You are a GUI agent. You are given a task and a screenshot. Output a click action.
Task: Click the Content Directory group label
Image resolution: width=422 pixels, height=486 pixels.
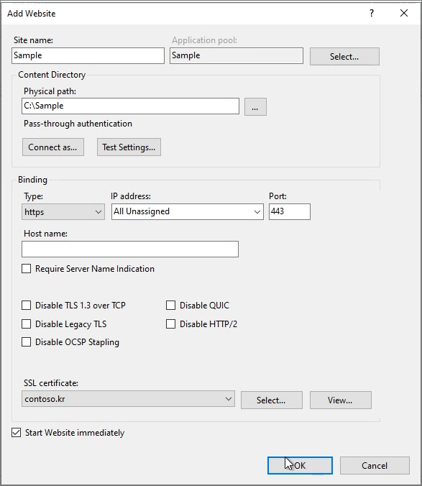(x=52, y=75)
